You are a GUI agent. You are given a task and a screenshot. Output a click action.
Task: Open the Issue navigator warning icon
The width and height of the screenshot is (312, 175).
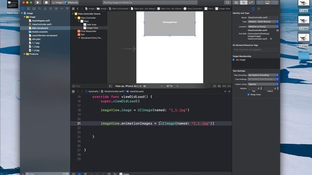coord(45,9)
